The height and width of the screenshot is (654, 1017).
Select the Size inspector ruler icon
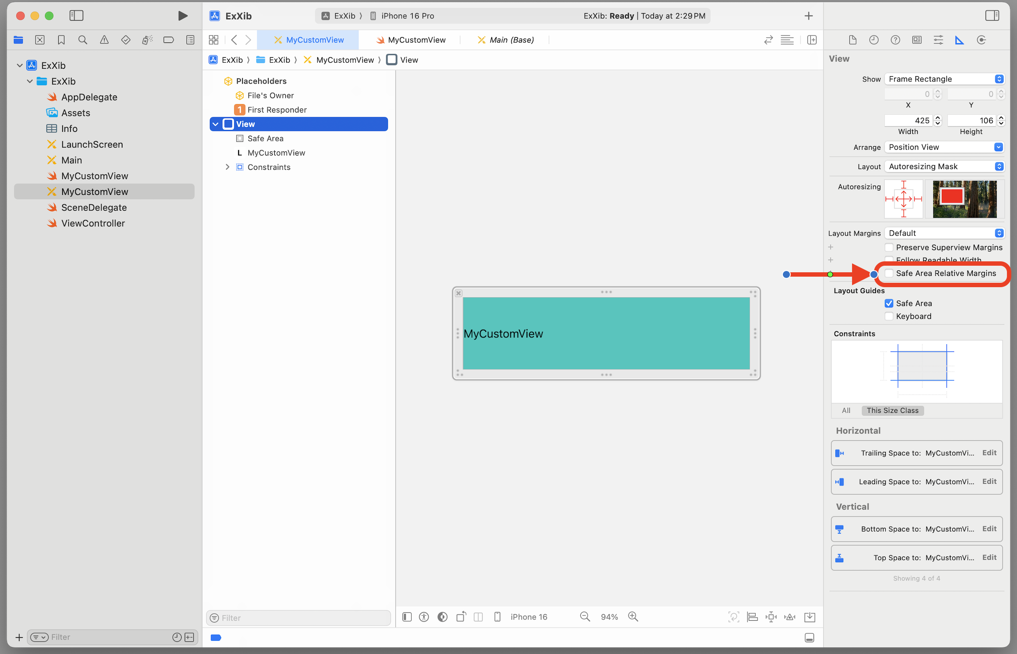959,40
